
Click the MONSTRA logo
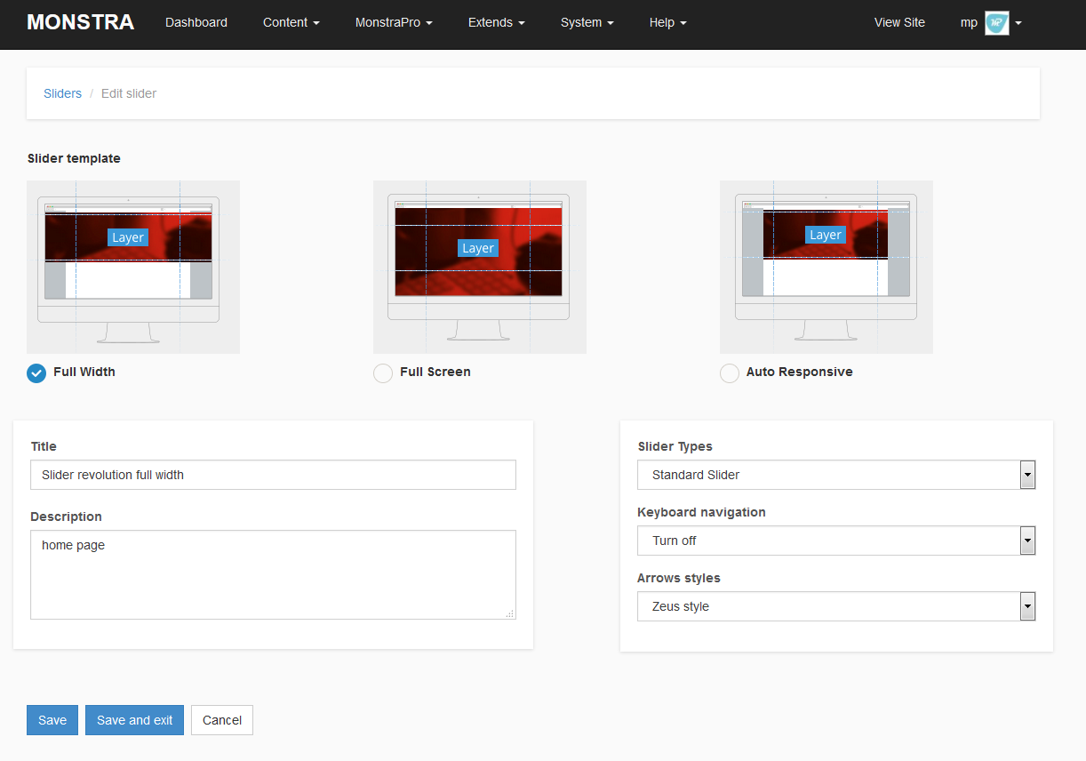coord(80,21)
